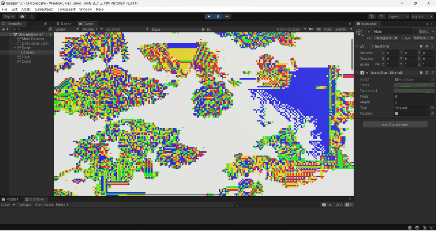
Task: Open Transform component preset icon
Action: coord(426,46)
